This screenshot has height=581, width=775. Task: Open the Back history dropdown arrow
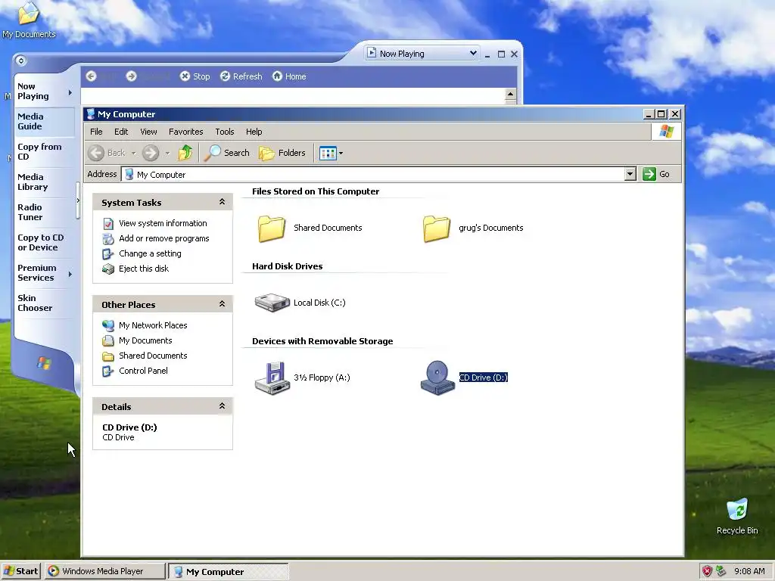point(133,153)
